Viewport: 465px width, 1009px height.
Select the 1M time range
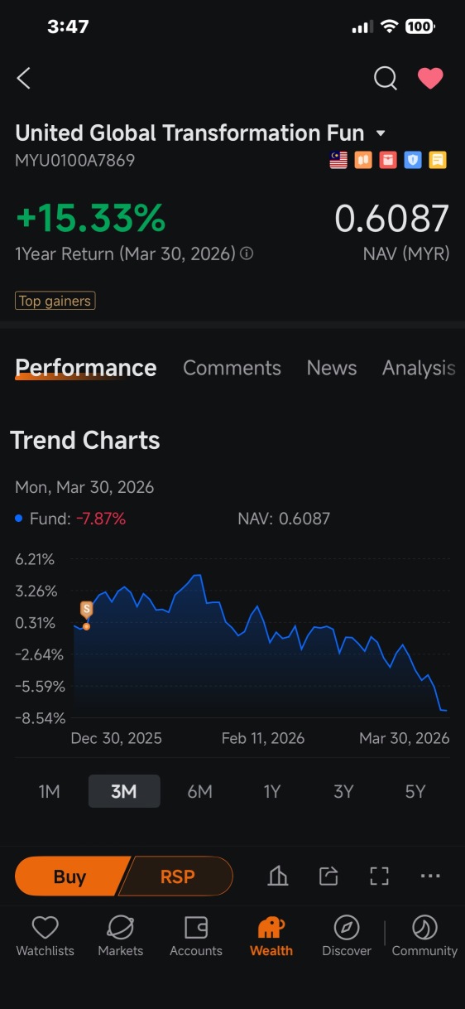(x=50, y=791)
